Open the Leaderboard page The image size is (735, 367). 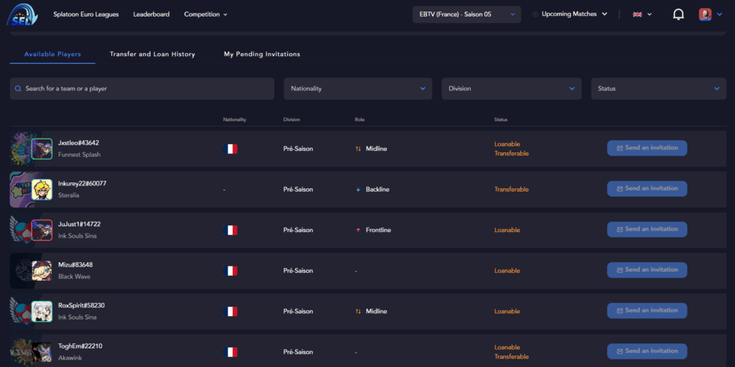151,14
